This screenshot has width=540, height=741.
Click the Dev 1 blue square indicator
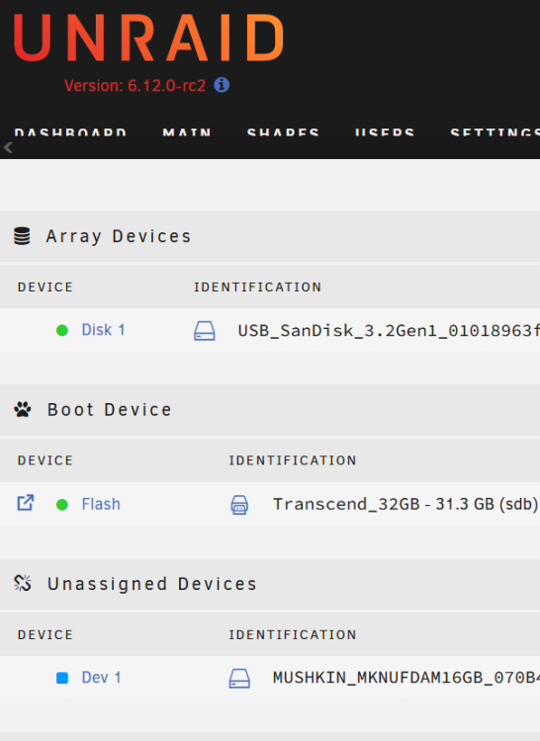point(62,678)
